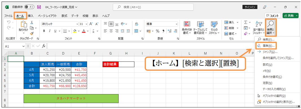Click the 挿入 insert cells button

229,22
